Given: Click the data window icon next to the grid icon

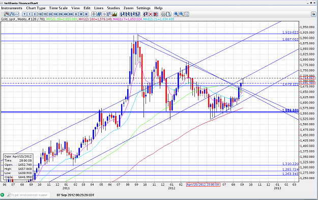Looking at the screenshot, I should pos(104,14).
